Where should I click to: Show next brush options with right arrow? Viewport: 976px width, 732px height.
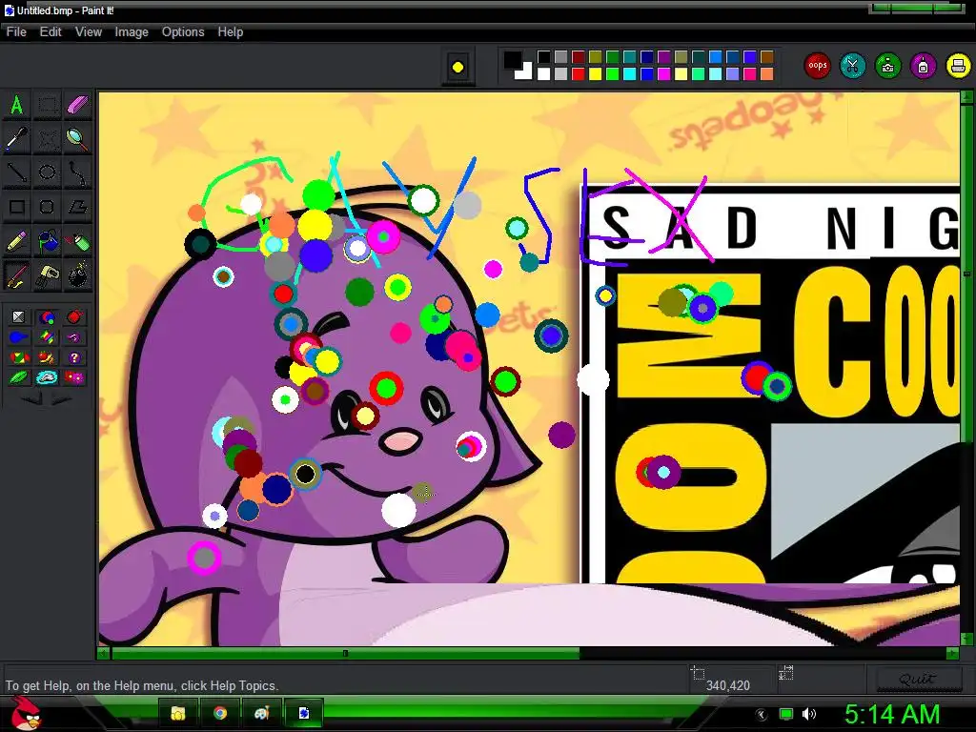(61, 399)
